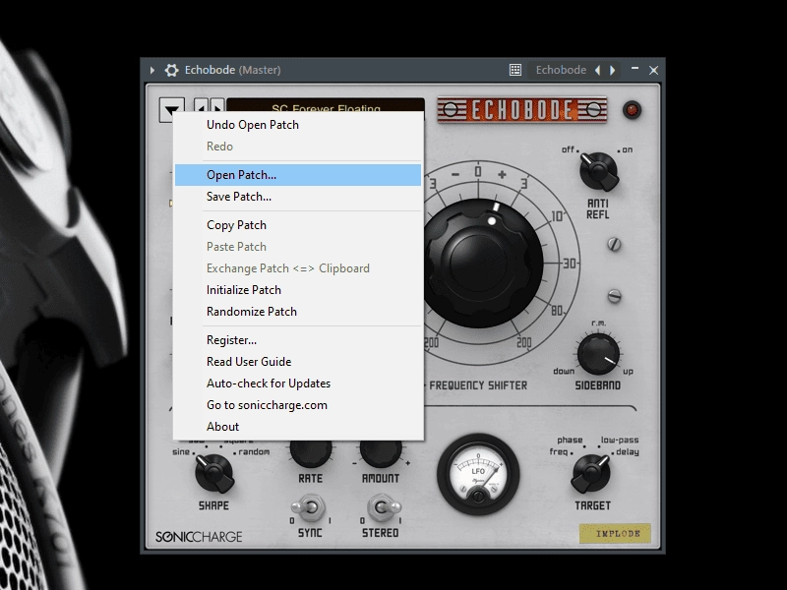Minimize the Echobode plugin window
Viewport: 787px width, 590px height.
pos(635,69)
